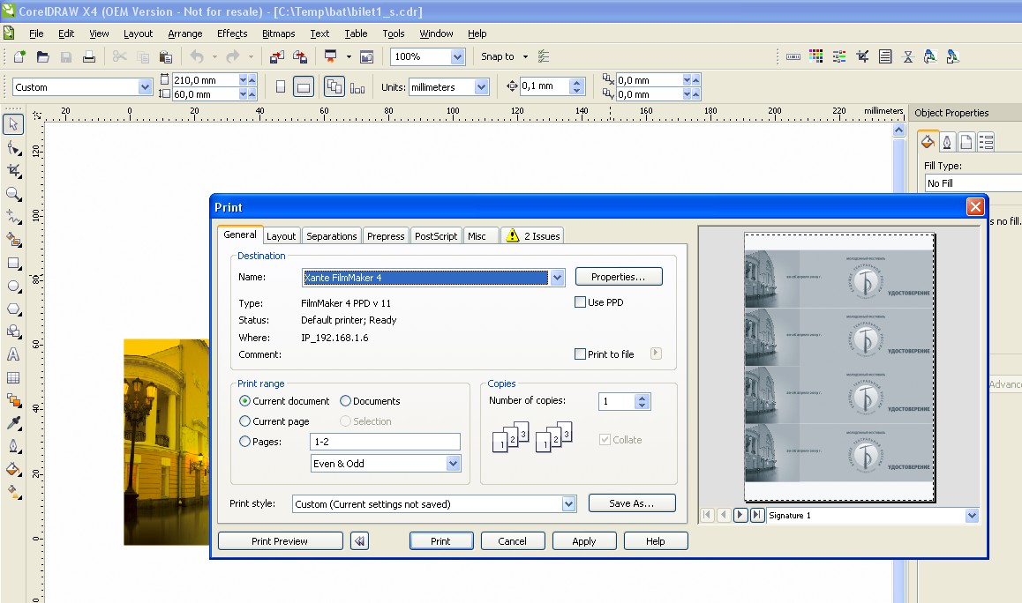This screenshot has width=1022, height=603.
Task: Select the Zoom tool
Action: [13, 194]
